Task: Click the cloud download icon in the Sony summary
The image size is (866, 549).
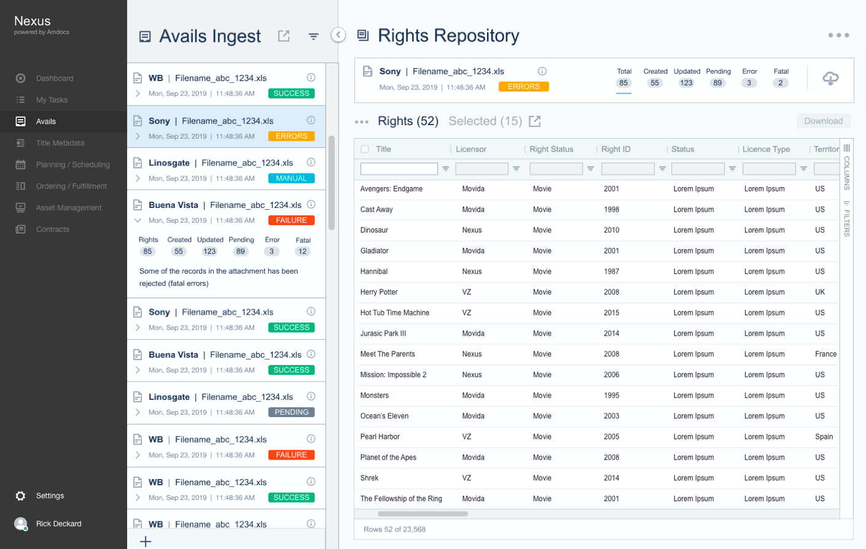Action: point(830,79)
